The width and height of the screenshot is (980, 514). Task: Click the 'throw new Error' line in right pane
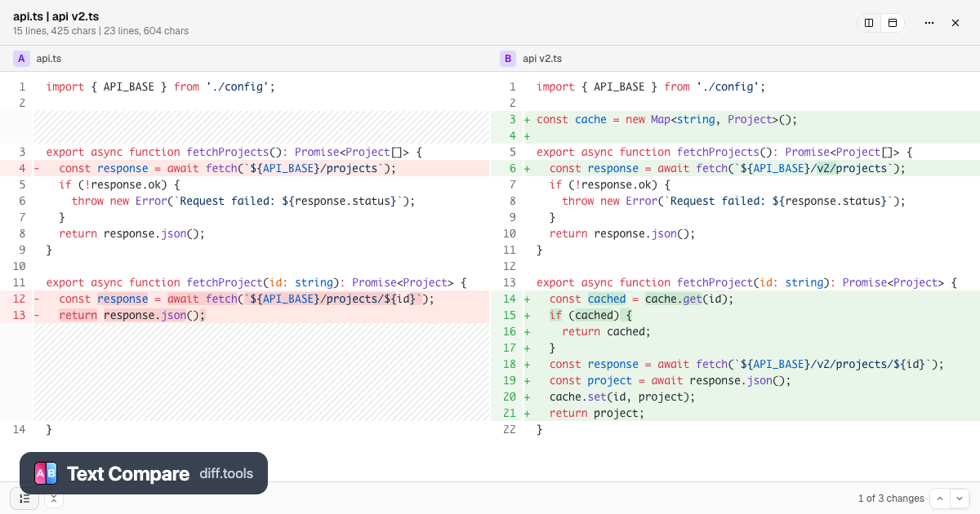point(733,201)
